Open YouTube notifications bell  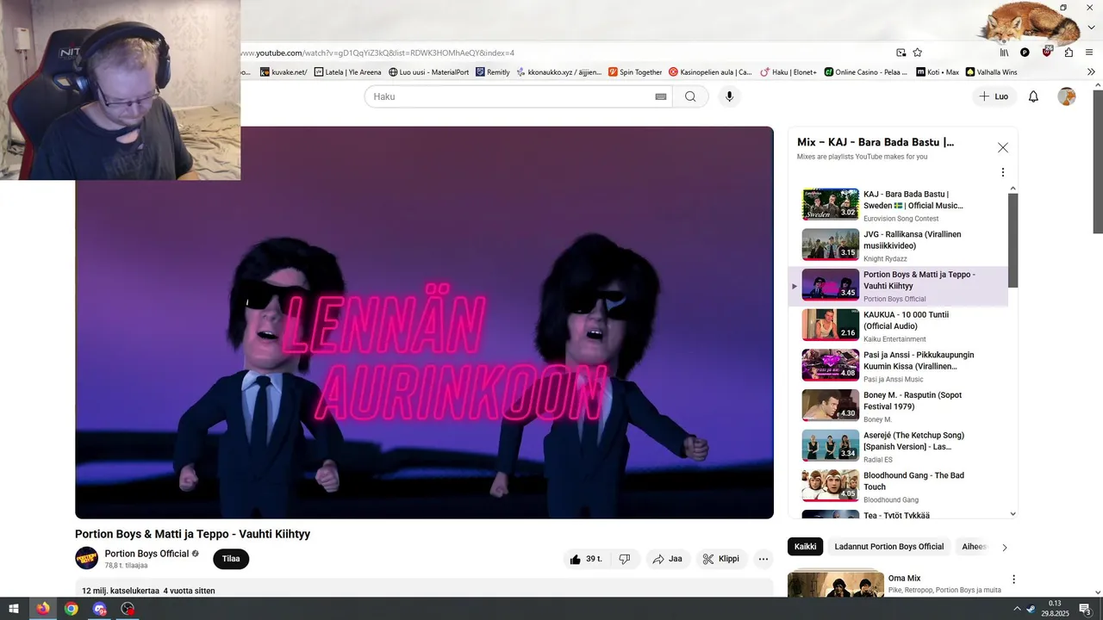click(1033, 96)
